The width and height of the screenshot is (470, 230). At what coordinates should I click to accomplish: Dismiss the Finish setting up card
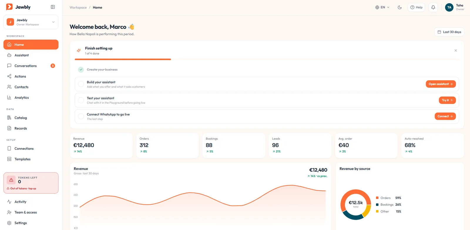click(456, 50)
